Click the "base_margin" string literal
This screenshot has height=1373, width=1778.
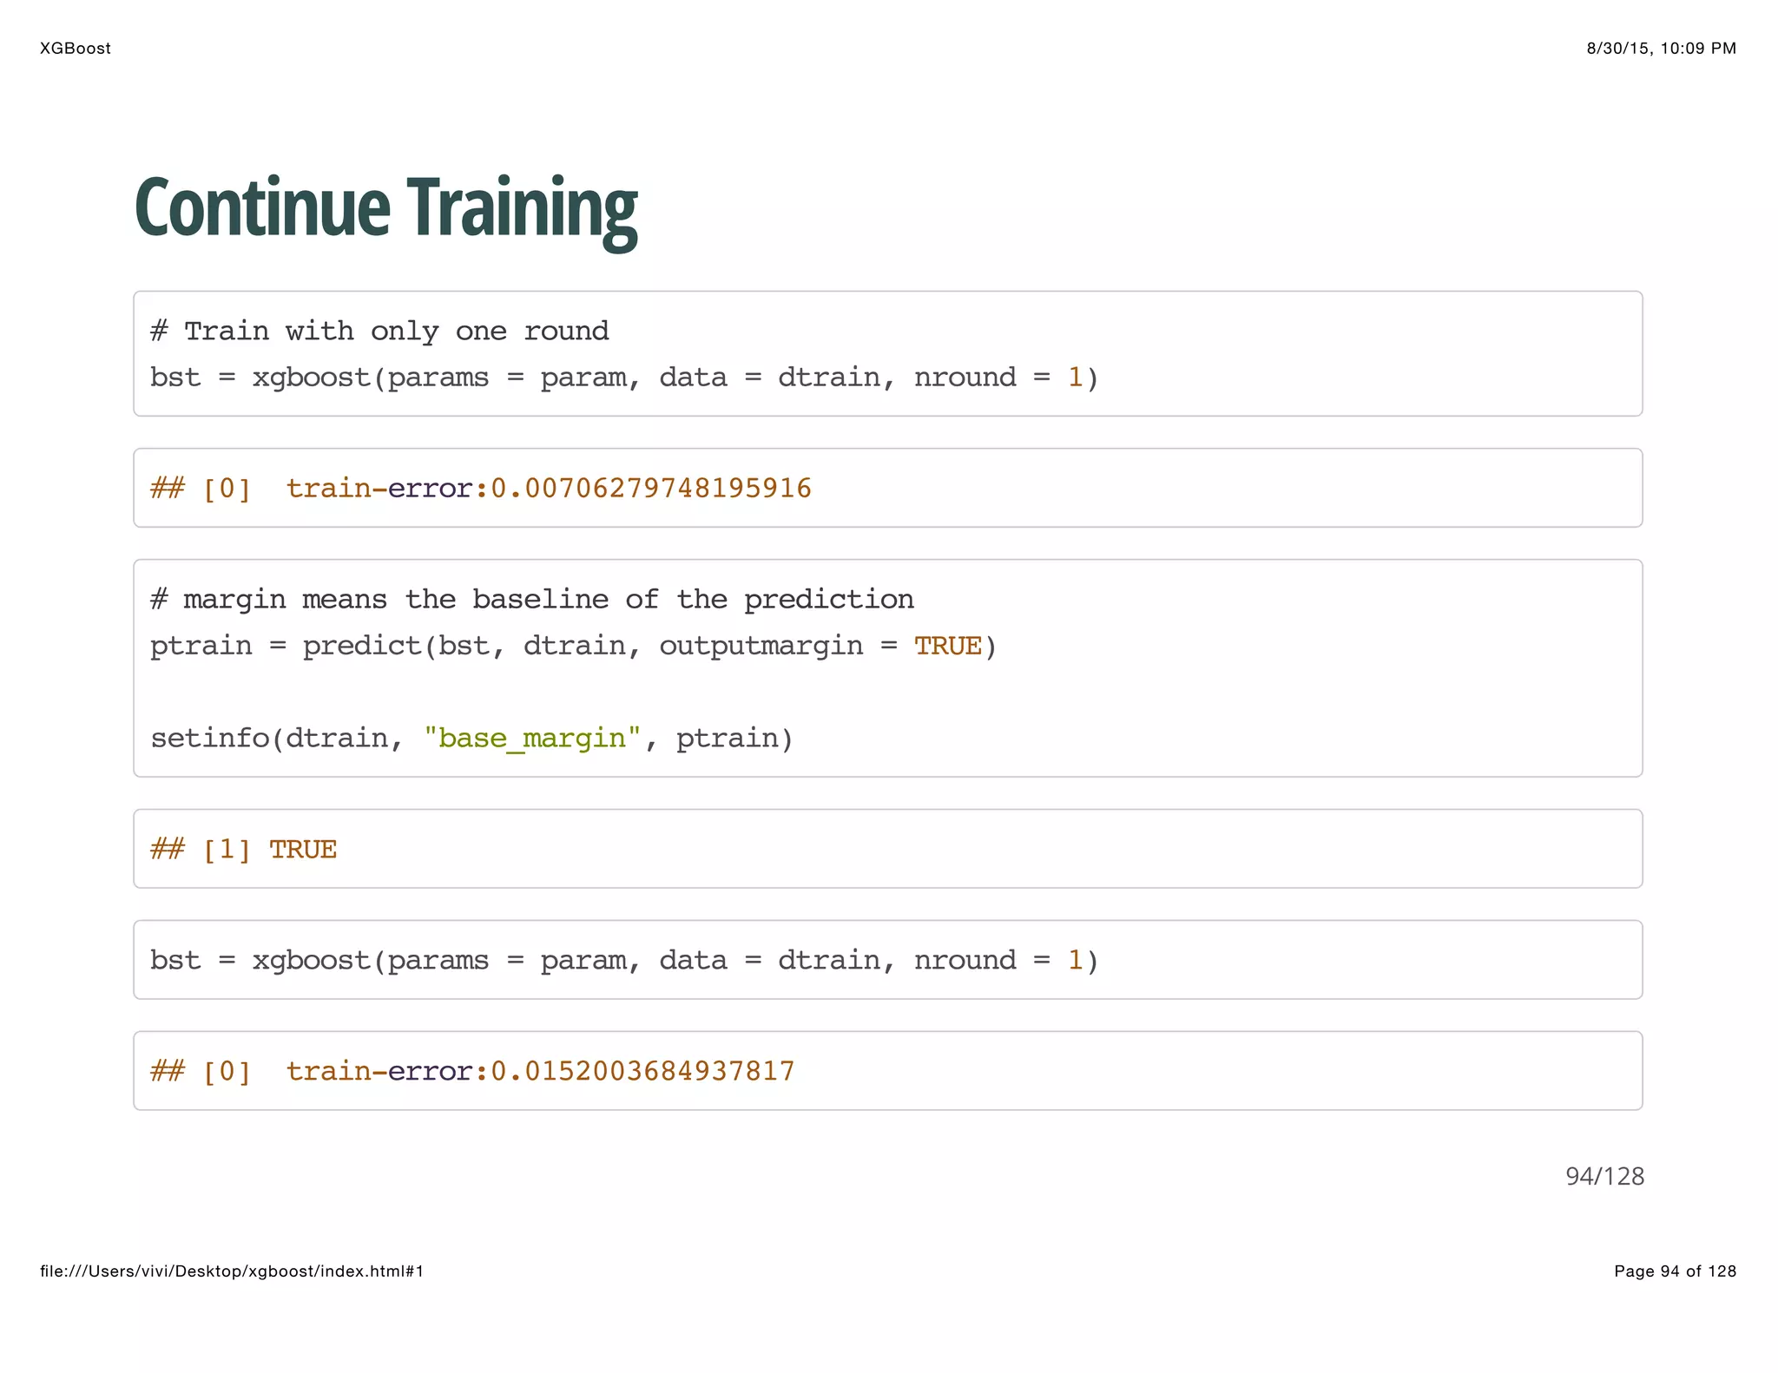click(x=532, y=739)
